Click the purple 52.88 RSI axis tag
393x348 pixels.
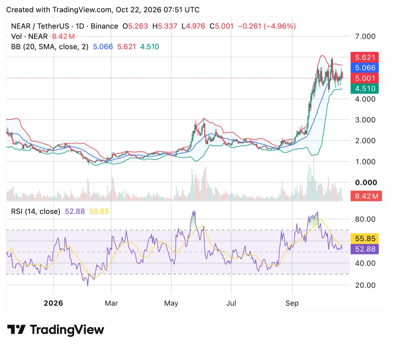pos(365,249)
